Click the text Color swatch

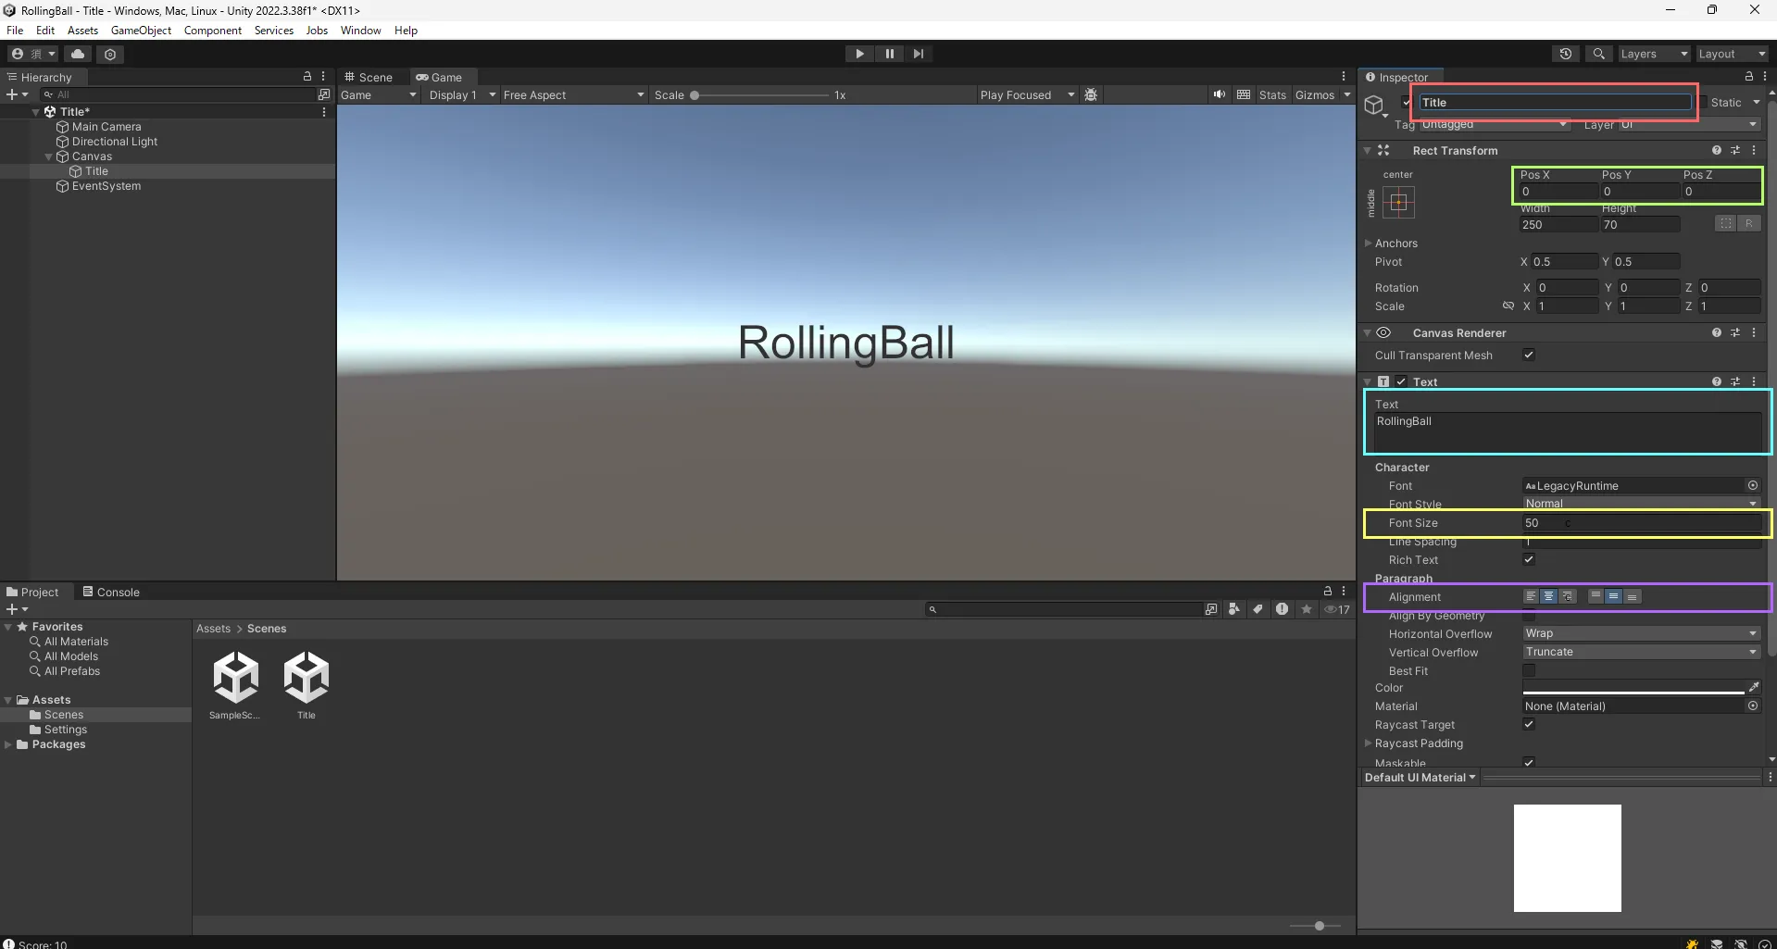(x=1633, y=687)
